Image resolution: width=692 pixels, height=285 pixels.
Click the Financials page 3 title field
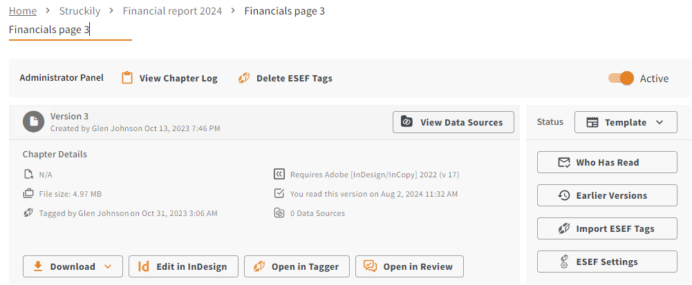(71, 30)
